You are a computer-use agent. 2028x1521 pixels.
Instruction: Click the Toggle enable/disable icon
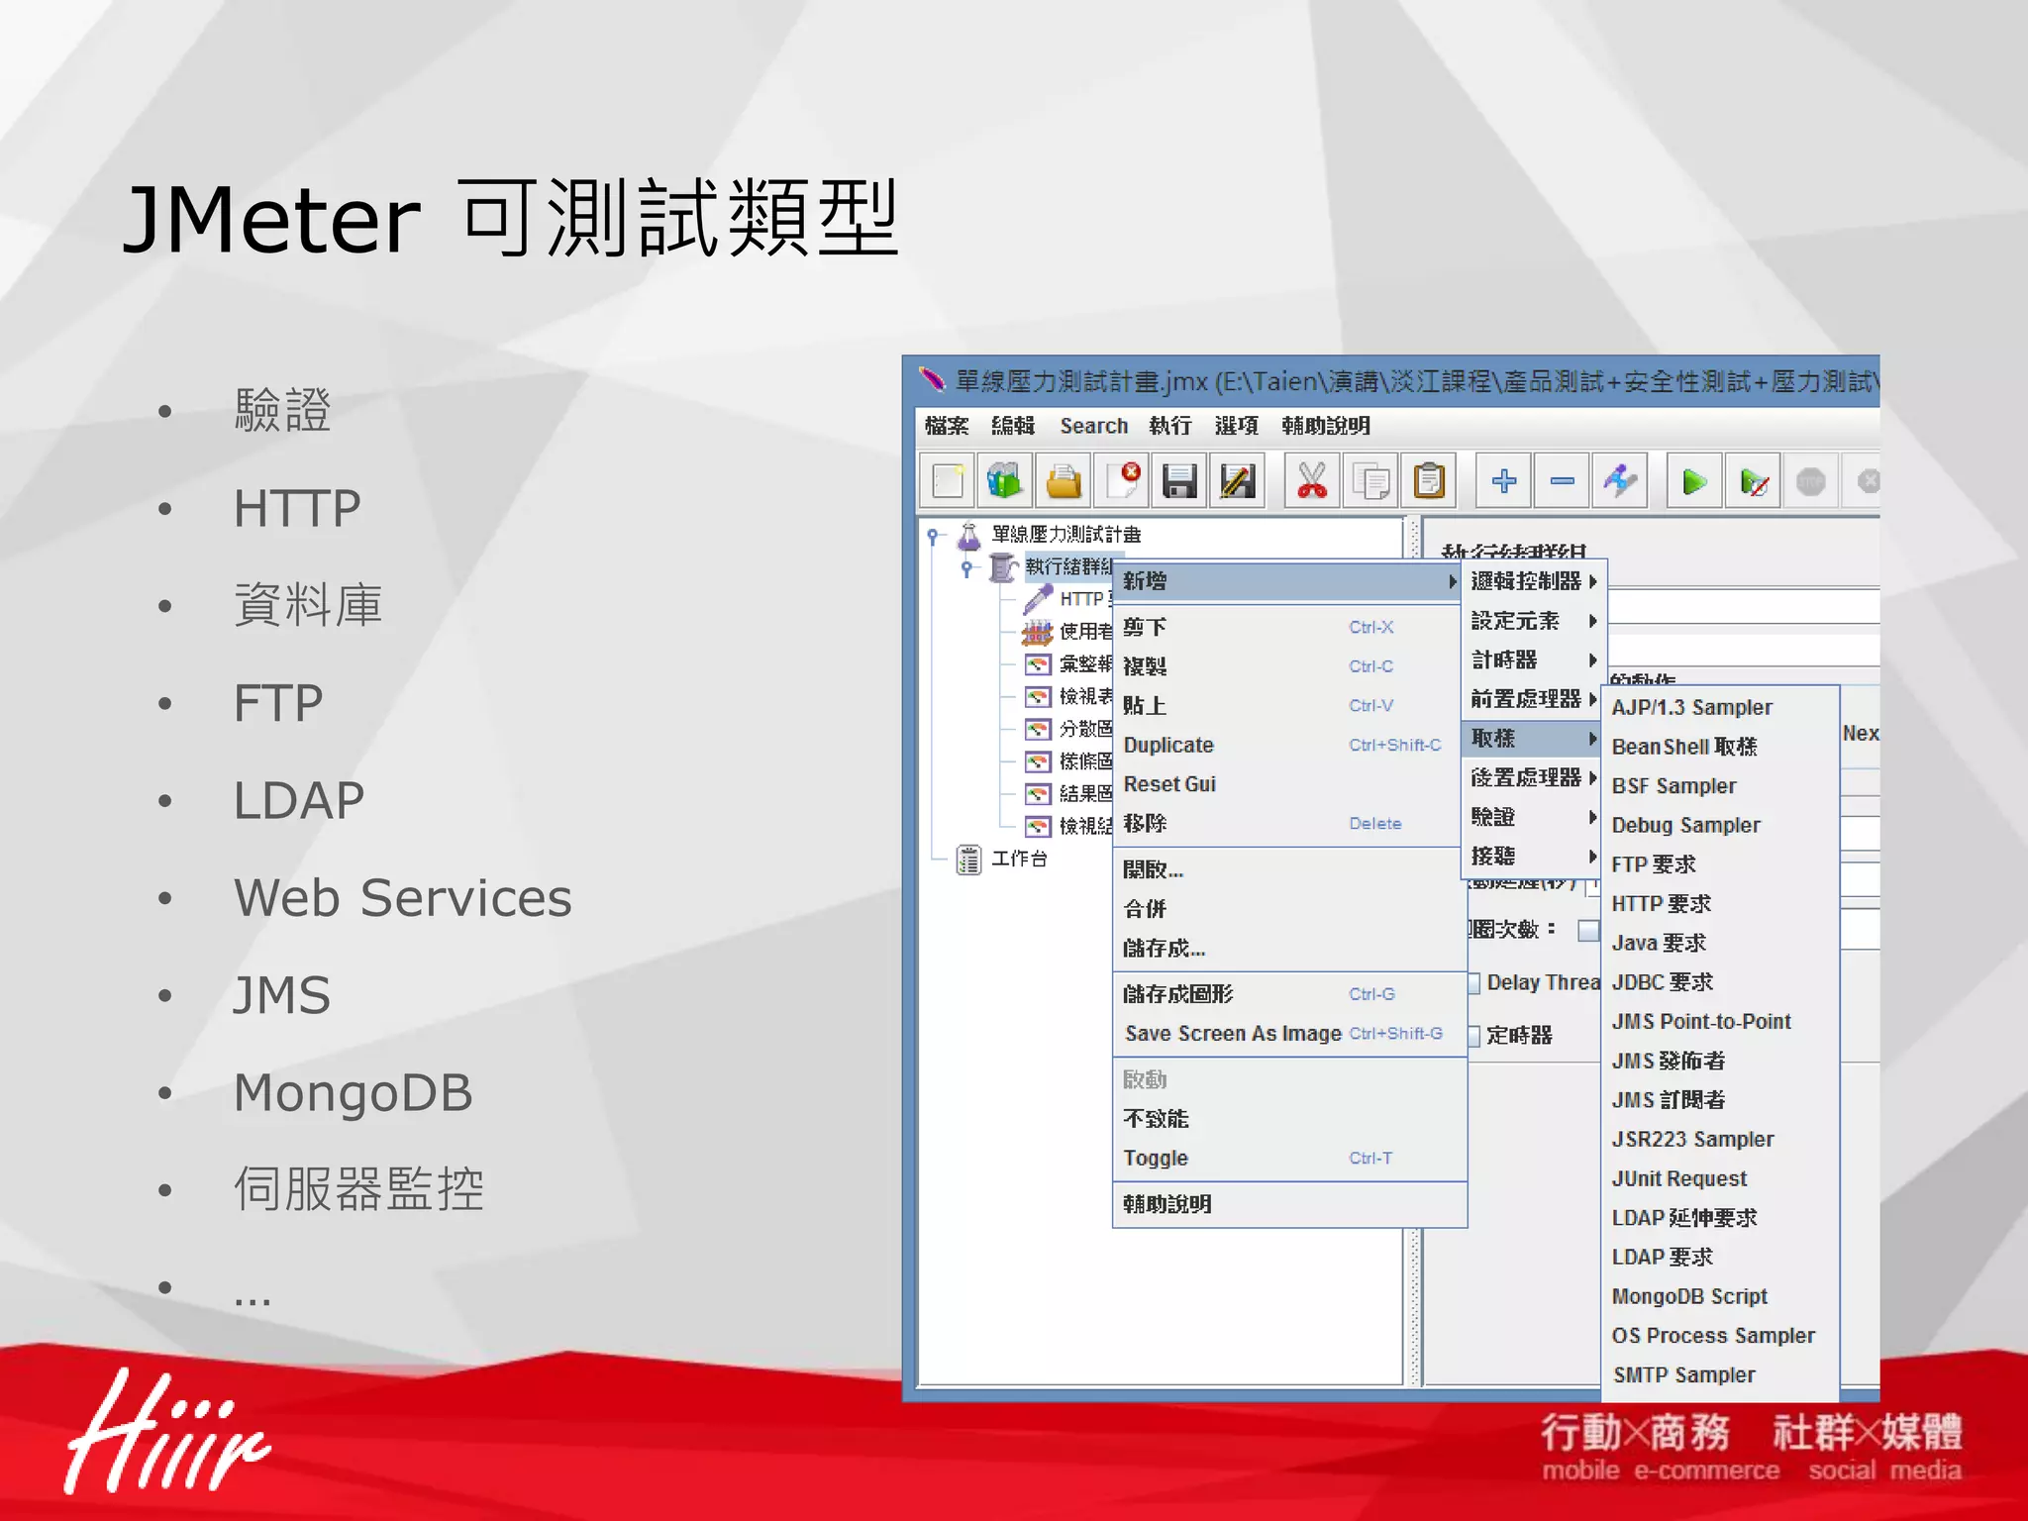[x=1620, y=481]
